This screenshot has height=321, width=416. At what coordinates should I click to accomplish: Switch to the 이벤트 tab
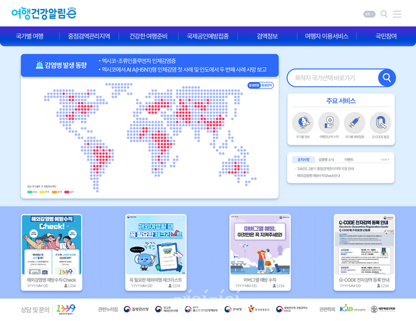click(349, 159)
